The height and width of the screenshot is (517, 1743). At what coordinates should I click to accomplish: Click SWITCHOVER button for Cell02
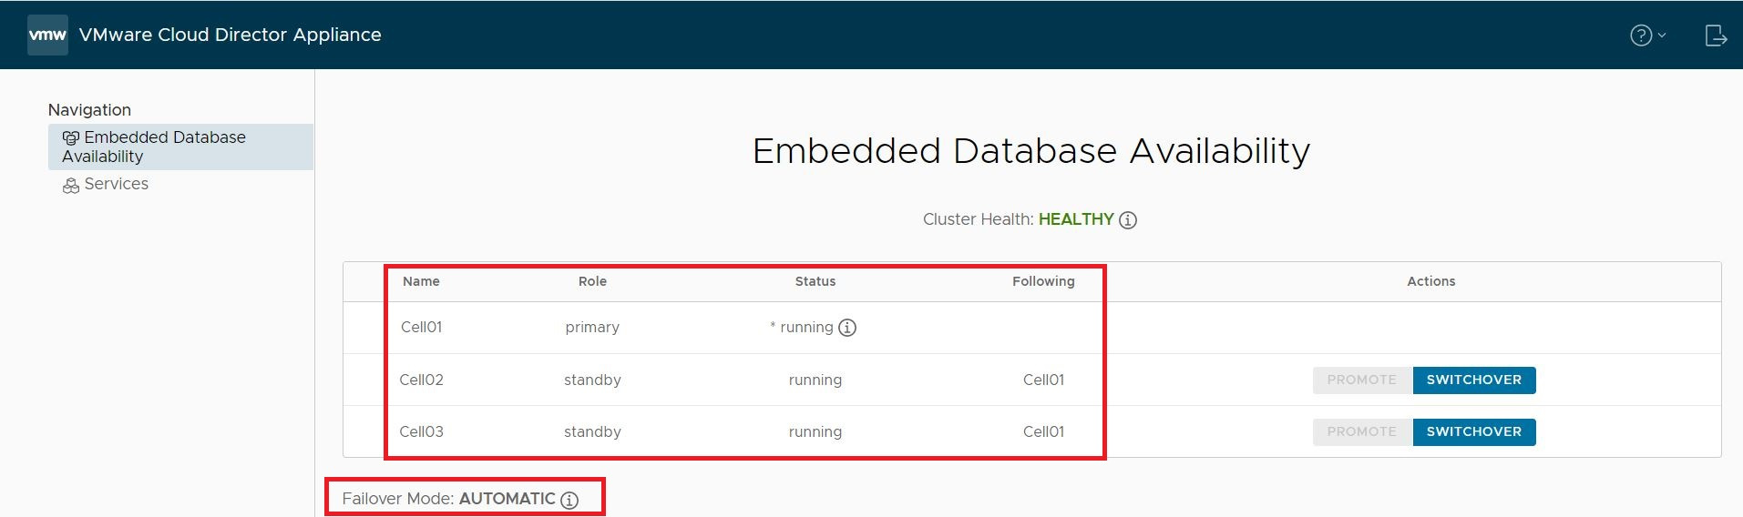(1474, 380)
